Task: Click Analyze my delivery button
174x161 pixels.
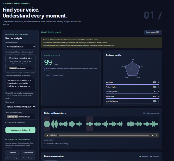Action: (21, 130)
